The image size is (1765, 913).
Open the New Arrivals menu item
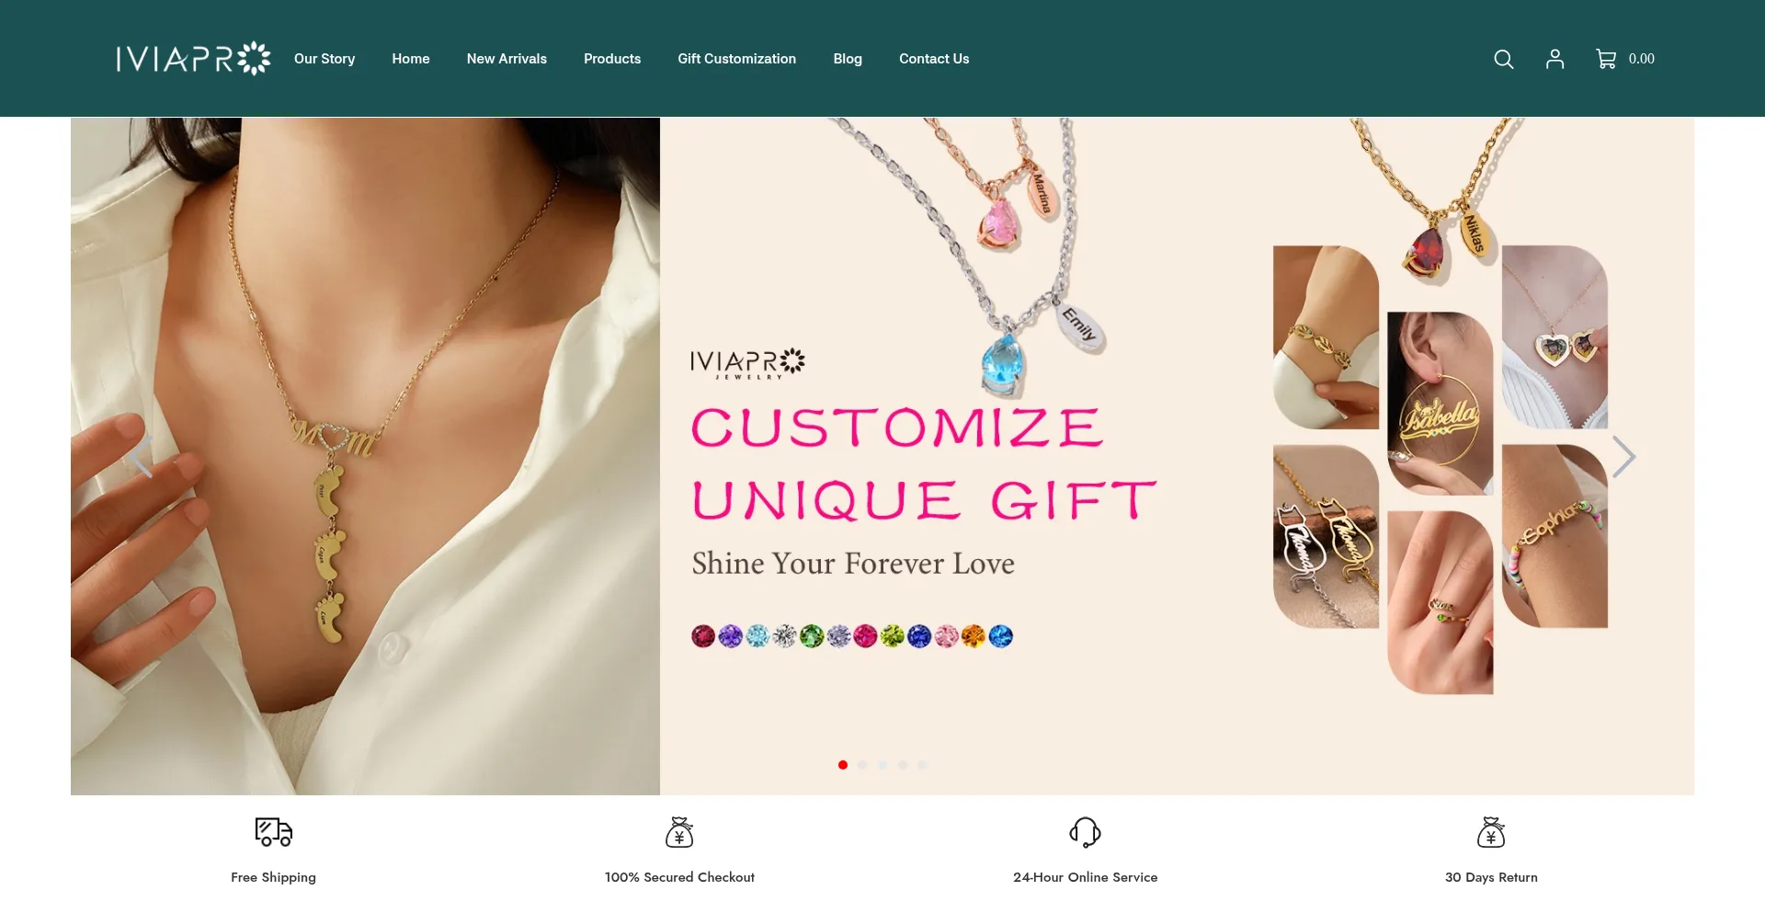click(x=507, y=59)
